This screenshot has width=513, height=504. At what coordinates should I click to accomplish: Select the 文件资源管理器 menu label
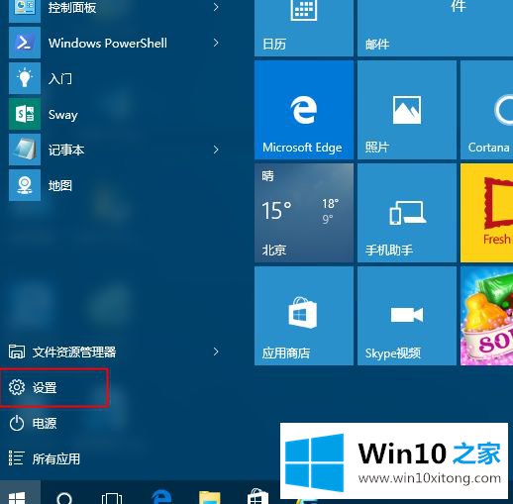point(74,353)
